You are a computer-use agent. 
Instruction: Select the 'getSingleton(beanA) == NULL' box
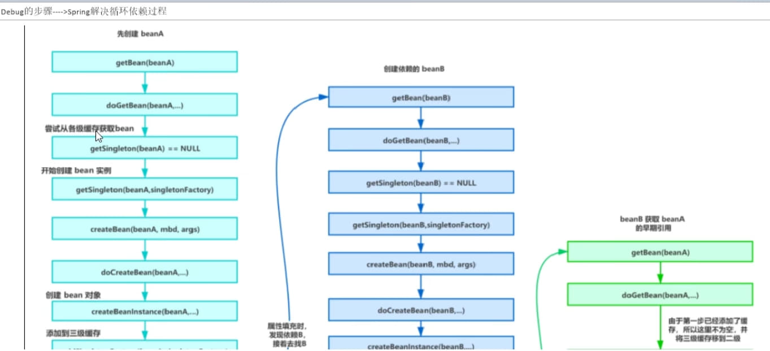pyautogui.click(x=145, y=148)
